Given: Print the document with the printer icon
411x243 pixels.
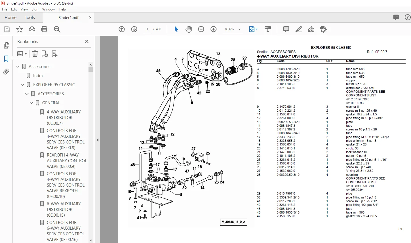Looking at the screenshot, I should pyautogui.click(x=44, y=29).
